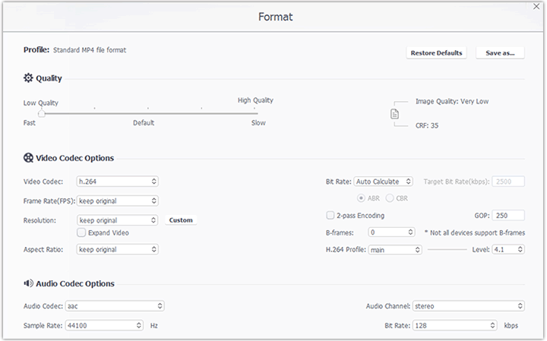The image size is (547, 341).
Task: Expand the Auto Calculate Bit Rate dropdown
Action: 383,182
